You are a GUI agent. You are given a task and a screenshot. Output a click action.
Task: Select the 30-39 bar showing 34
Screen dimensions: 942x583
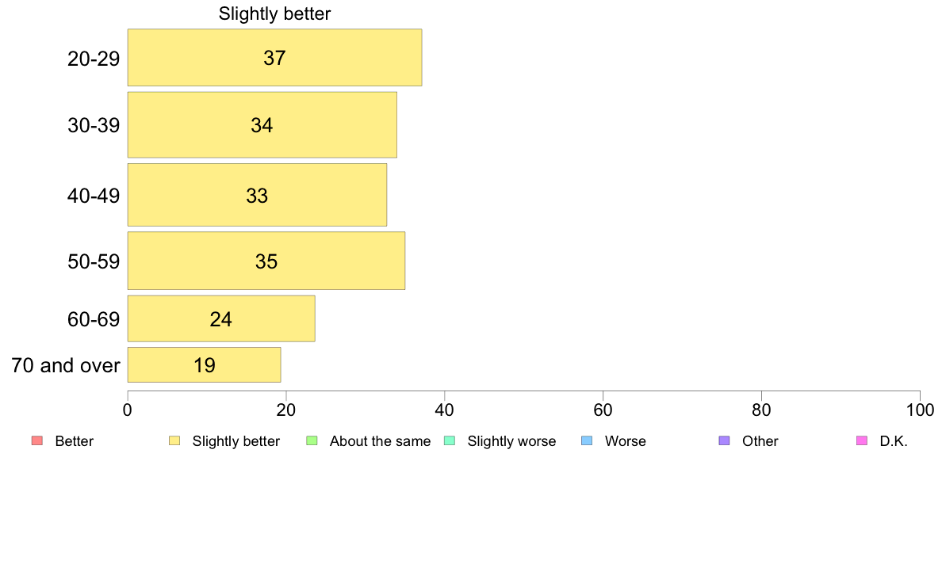(x=262, y=125)
